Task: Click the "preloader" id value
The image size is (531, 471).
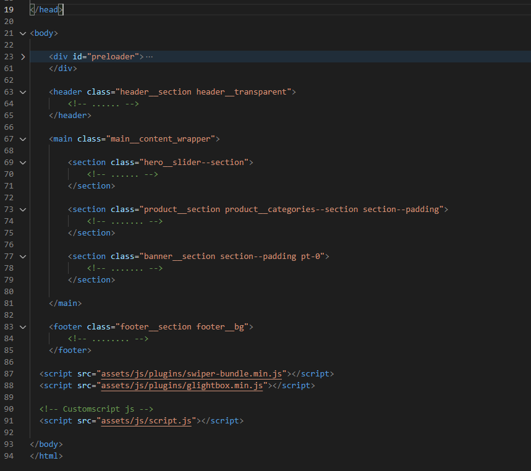Action: (x=113, y=56)
